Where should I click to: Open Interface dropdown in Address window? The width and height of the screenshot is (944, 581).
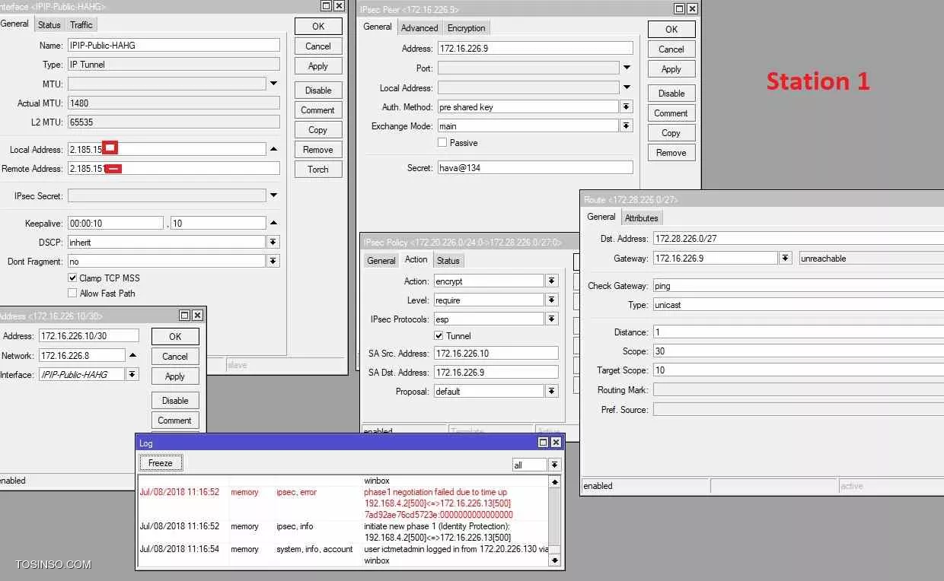(x=132, y=375)
